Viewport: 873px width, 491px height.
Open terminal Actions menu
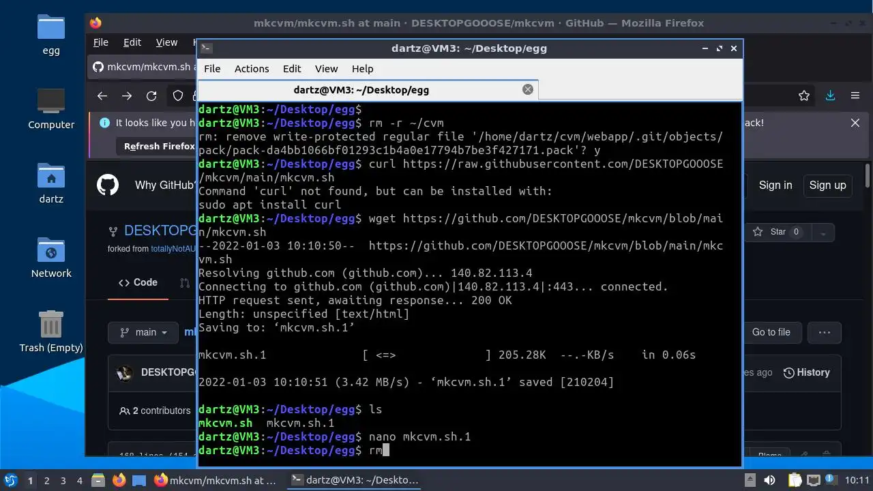pyautogui.click(x=252, y=68)
